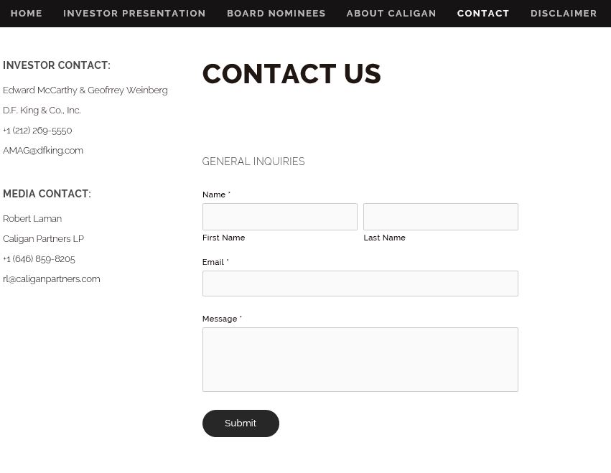Click the Contact Us heading
Screen dimensions: 611x473
[x=291, y=74]
